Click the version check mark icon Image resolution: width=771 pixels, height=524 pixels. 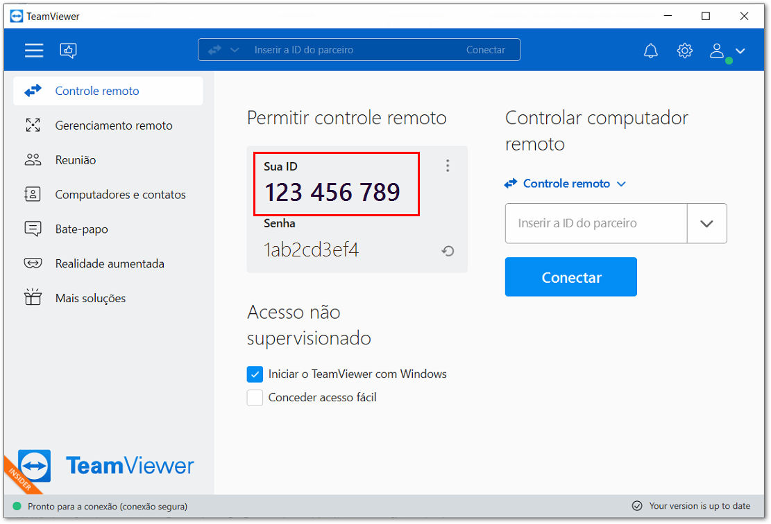pyautogui.click(x=637, y=506)
